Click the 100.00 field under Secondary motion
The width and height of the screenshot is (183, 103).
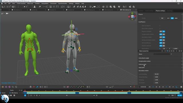(x=156, y=74)
